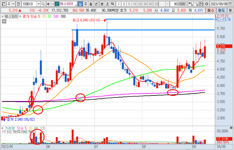Select the 20 interval button
234x150 pixels.
click(140, 4)
